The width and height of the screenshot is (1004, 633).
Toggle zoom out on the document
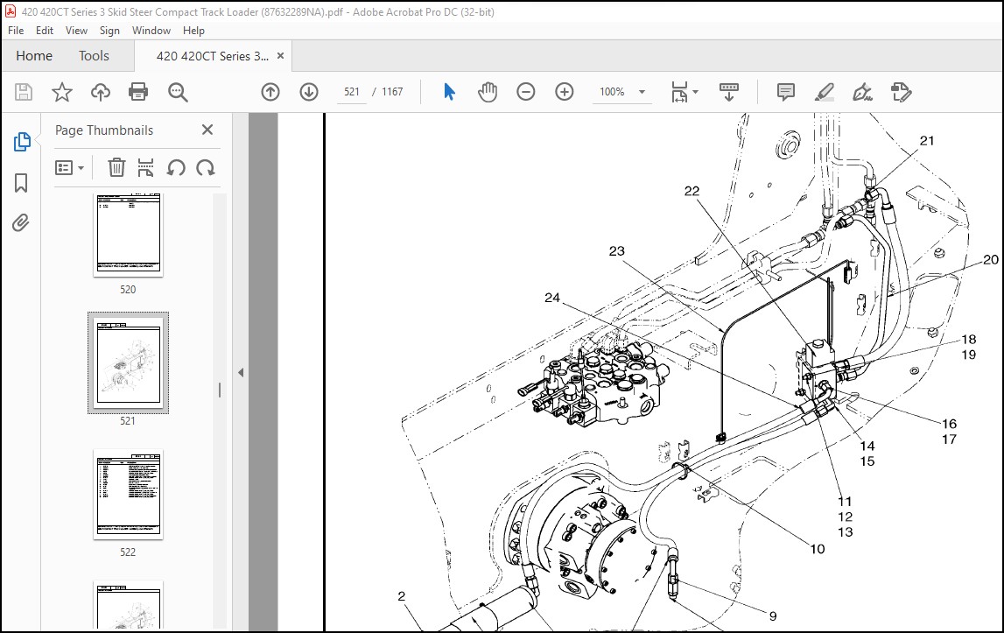coord(526,91)
